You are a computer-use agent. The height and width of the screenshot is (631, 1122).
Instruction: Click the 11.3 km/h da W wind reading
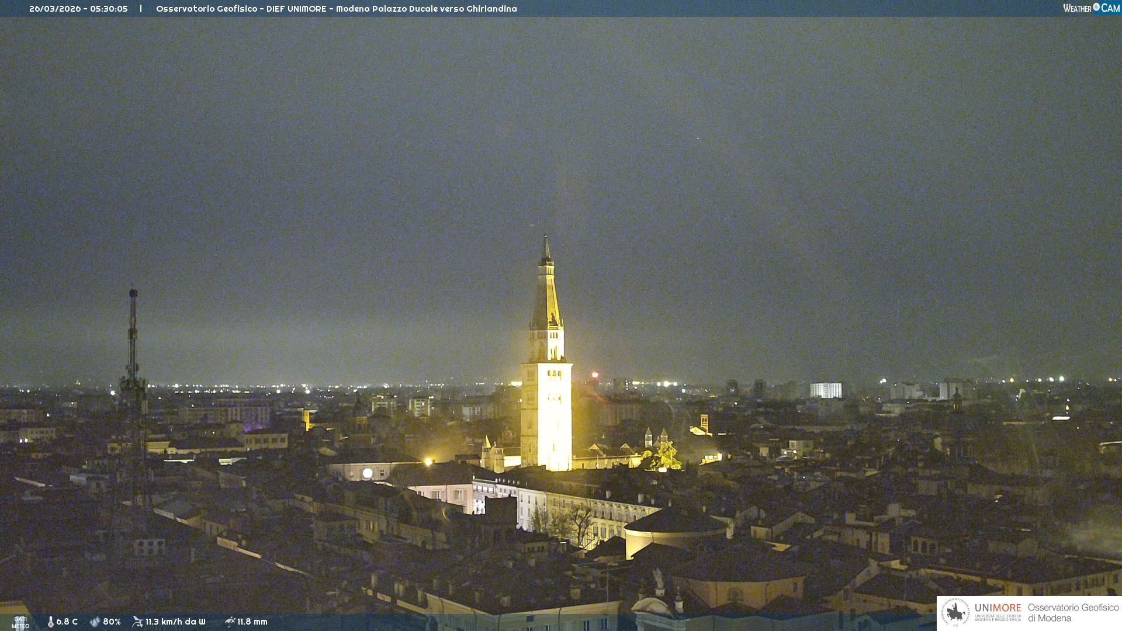tap(175, 622)
